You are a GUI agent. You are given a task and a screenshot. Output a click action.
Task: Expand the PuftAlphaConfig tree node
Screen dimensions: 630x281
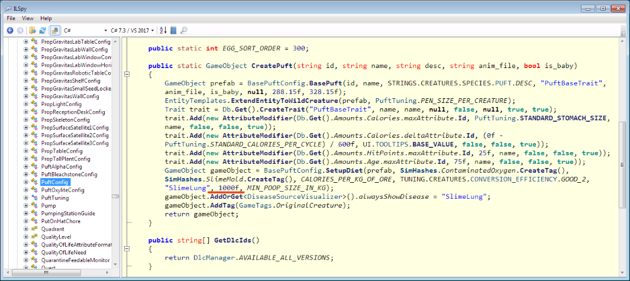tap(26, 166)
